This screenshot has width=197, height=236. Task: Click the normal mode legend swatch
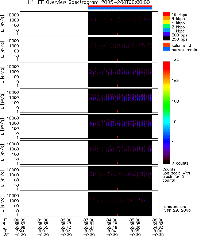(166, 48)
